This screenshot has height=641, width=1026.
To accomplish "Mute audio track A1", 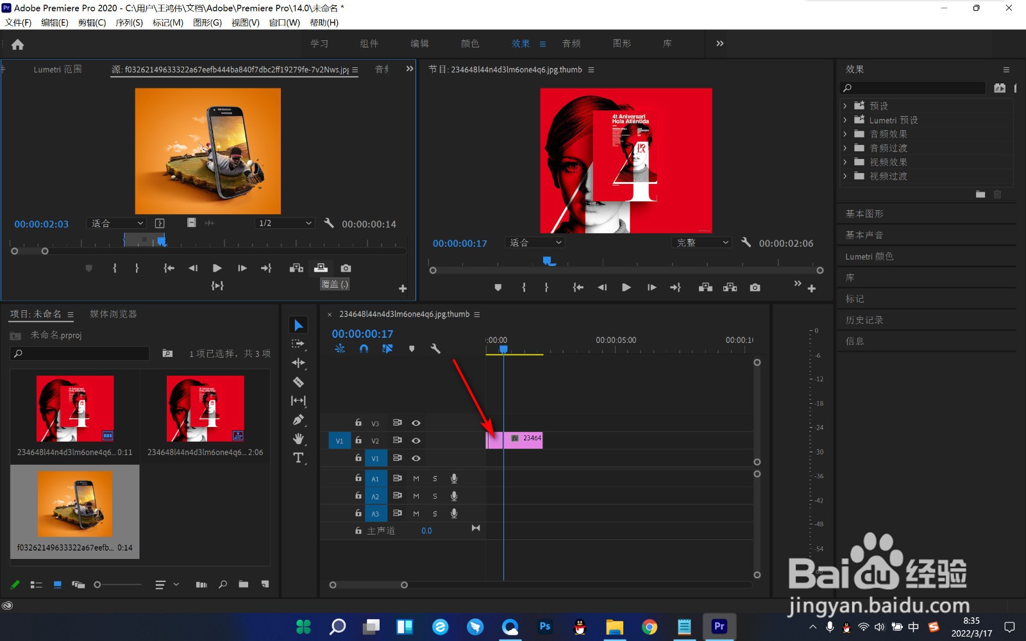I will 416,478.
